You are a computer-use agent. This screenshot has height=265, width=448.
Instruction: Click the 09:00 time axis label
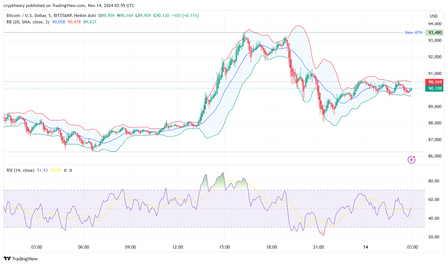(131, 247)
